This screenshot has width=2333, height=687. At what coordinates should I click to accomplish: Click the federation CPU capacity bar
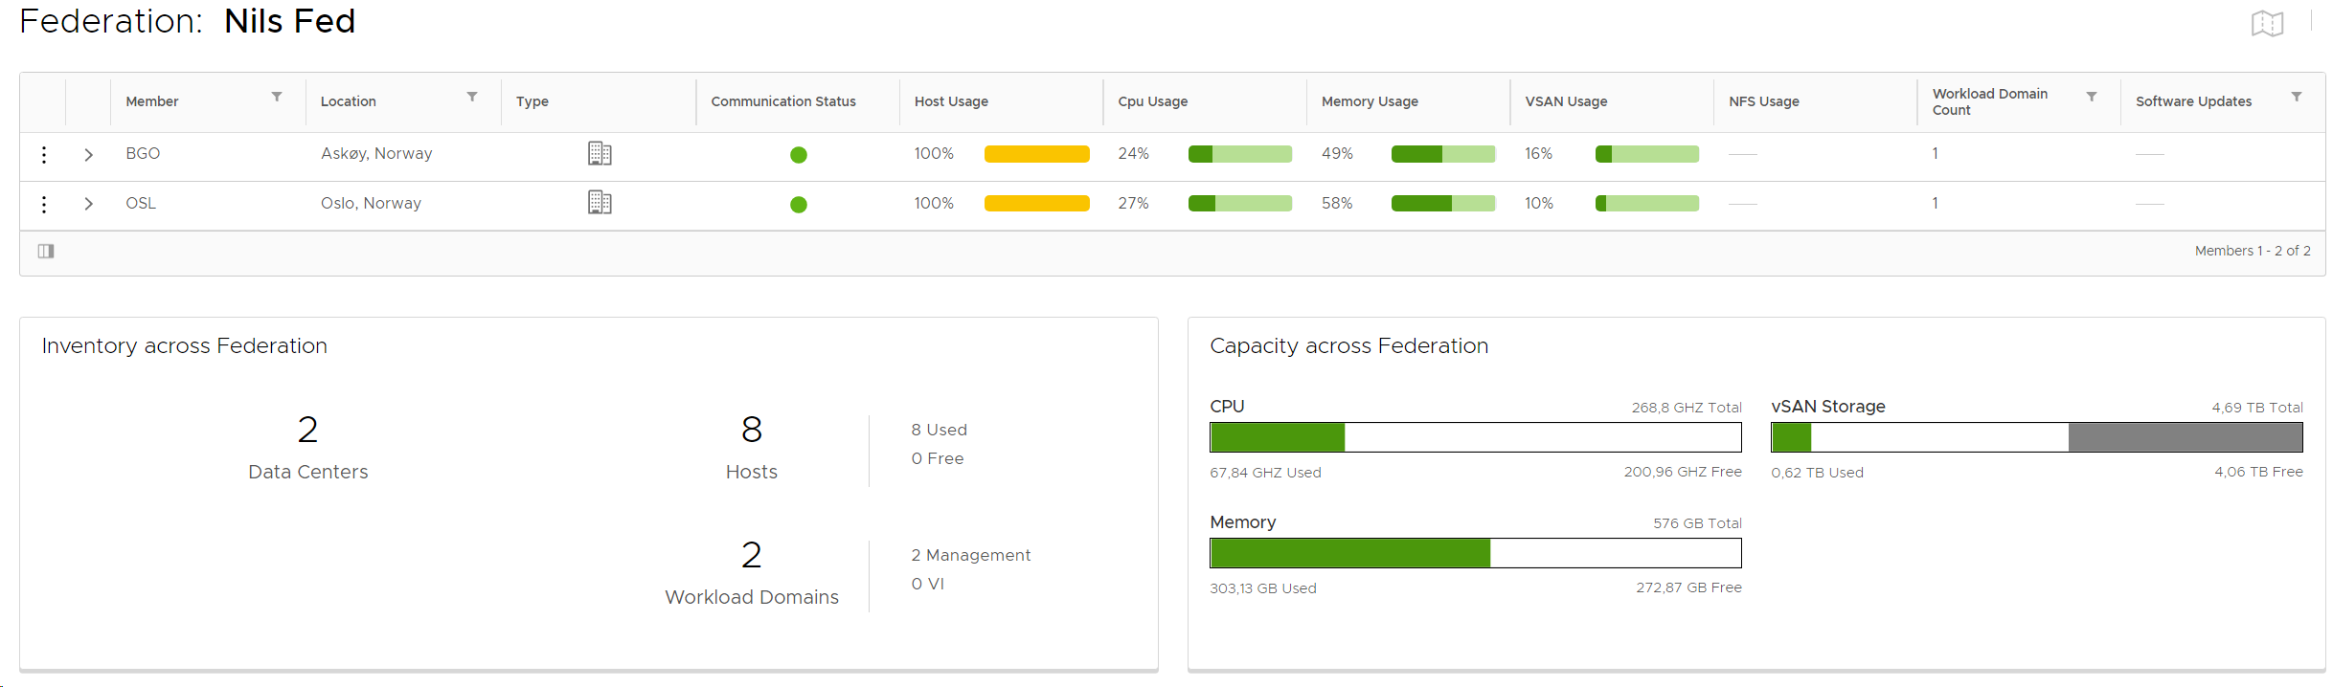1475,437
